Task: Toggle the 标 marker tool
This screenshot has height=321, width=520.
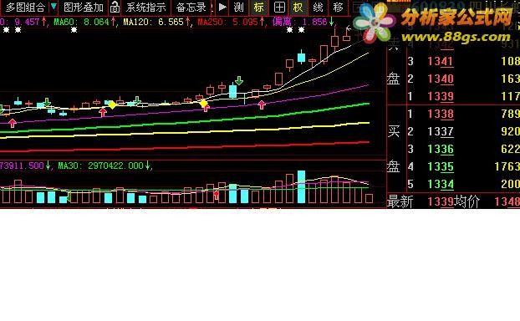Action: pyautogui.click(x=258, y=8)
